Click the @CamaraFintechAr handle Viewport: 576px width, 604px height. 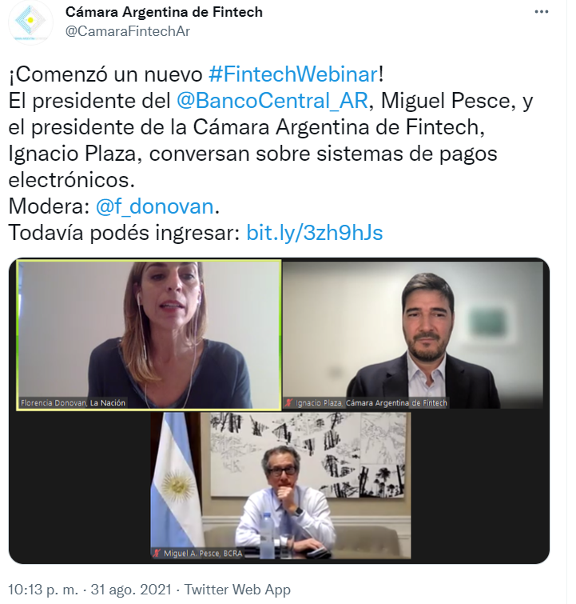point(128,31)
